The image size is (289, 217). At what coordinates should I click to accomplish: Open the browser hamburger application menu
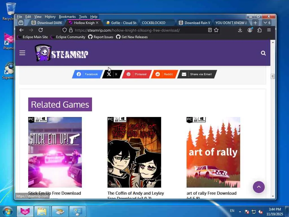click(269, 30)
